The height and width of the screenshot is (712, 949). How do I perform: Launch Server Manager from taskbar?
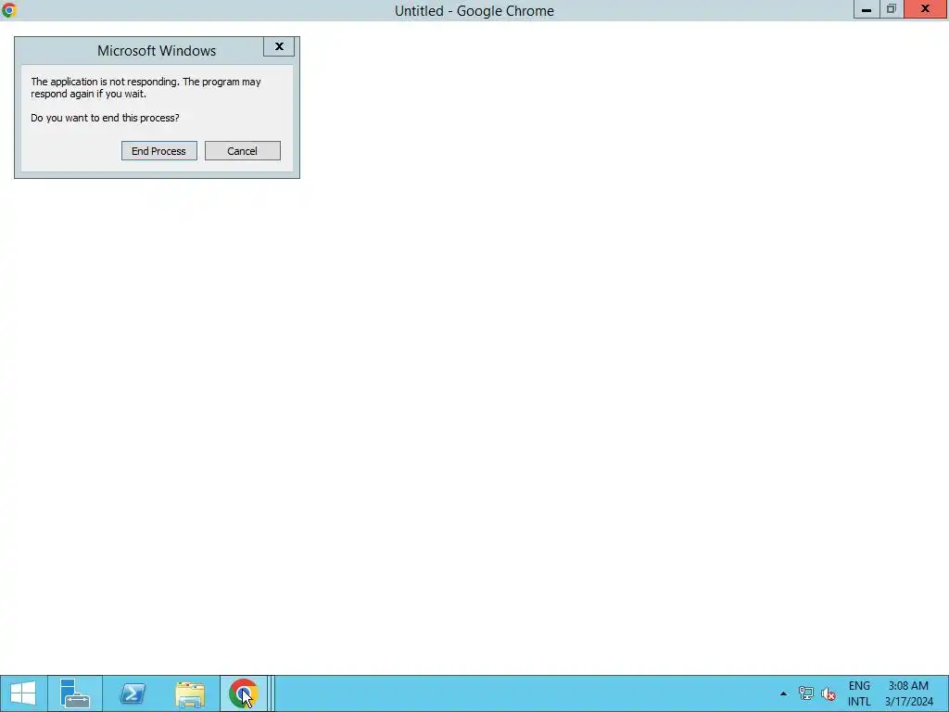75,693
